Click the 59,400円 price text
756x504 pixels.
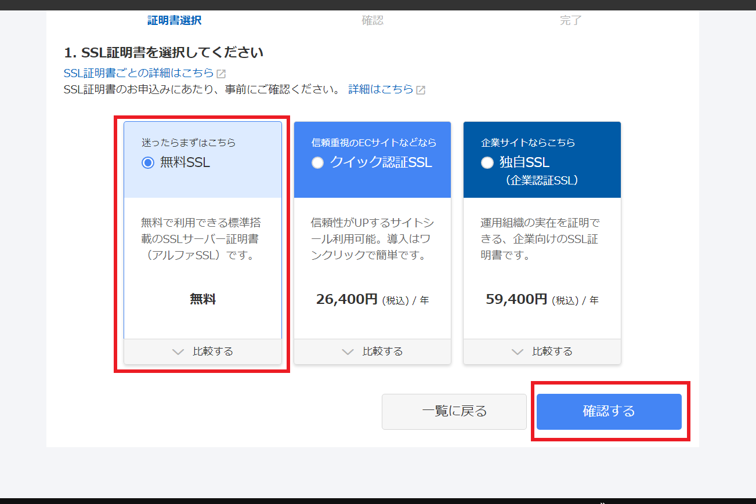coord(516,299)
